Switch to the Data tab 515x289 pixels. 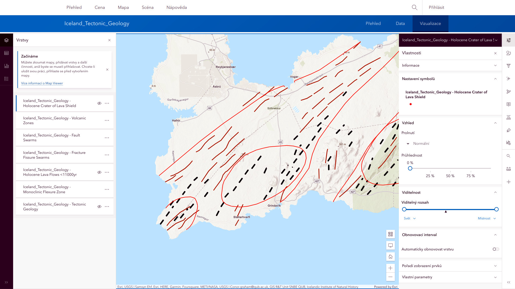[x=400, y=24]
